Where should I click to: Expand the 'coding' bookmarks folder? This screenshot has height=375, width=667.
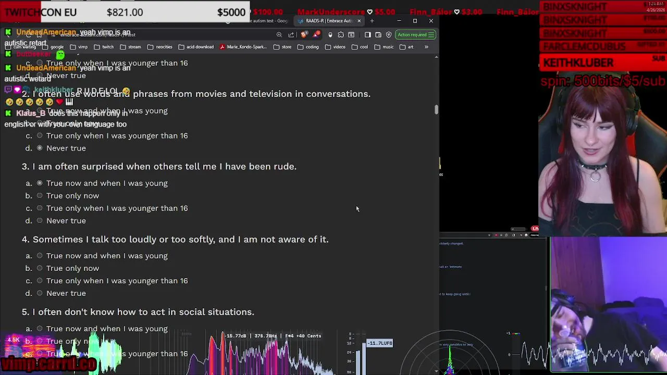[308, 47]
